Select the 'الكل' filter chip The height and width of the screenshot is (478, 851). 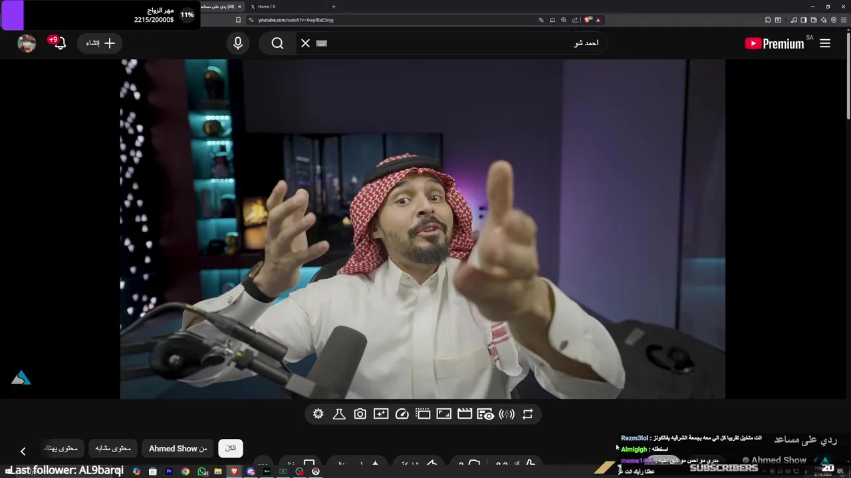pos(231,448)
